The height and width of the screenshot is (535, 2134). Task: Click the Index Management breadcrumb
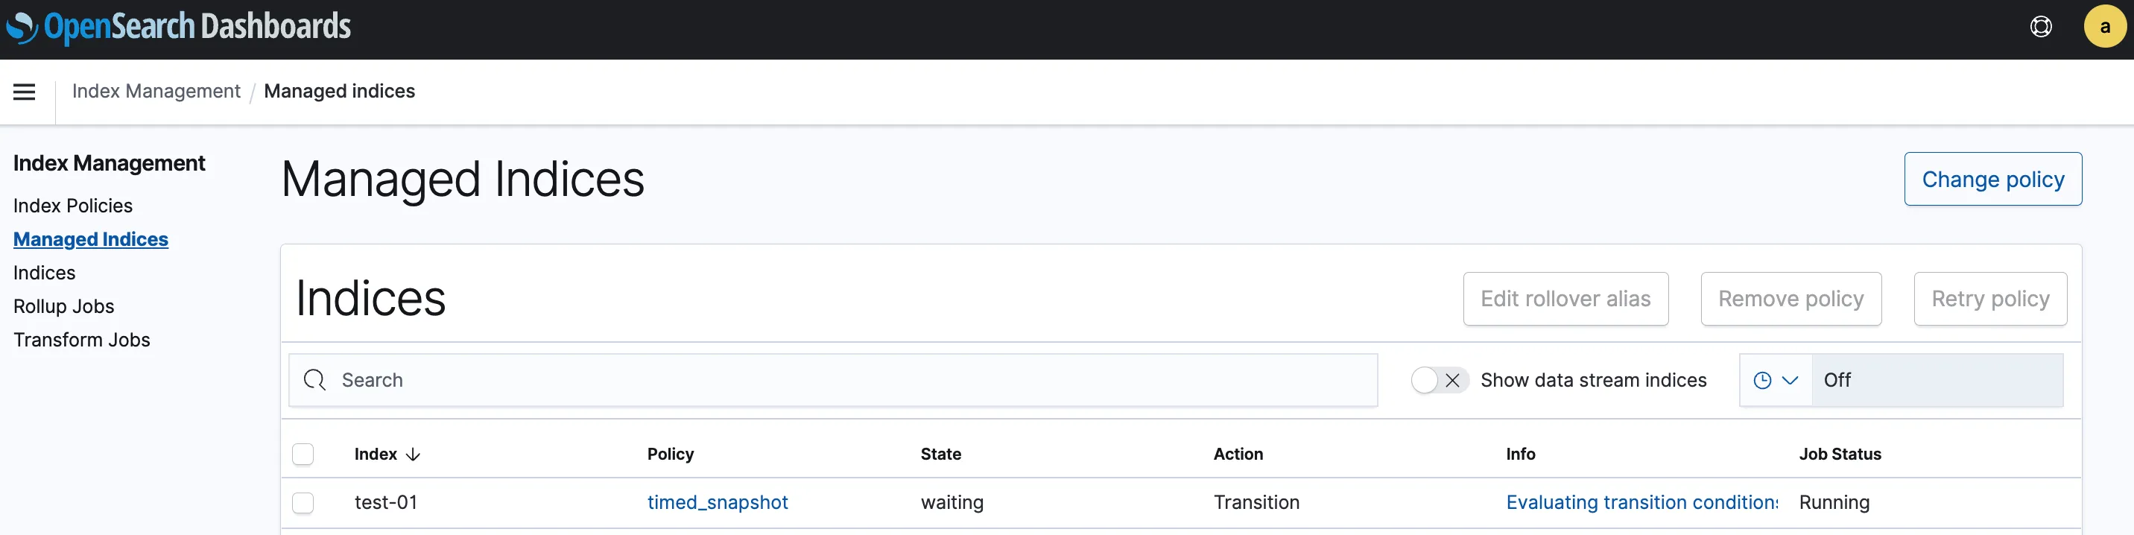(x=156, y=91)
